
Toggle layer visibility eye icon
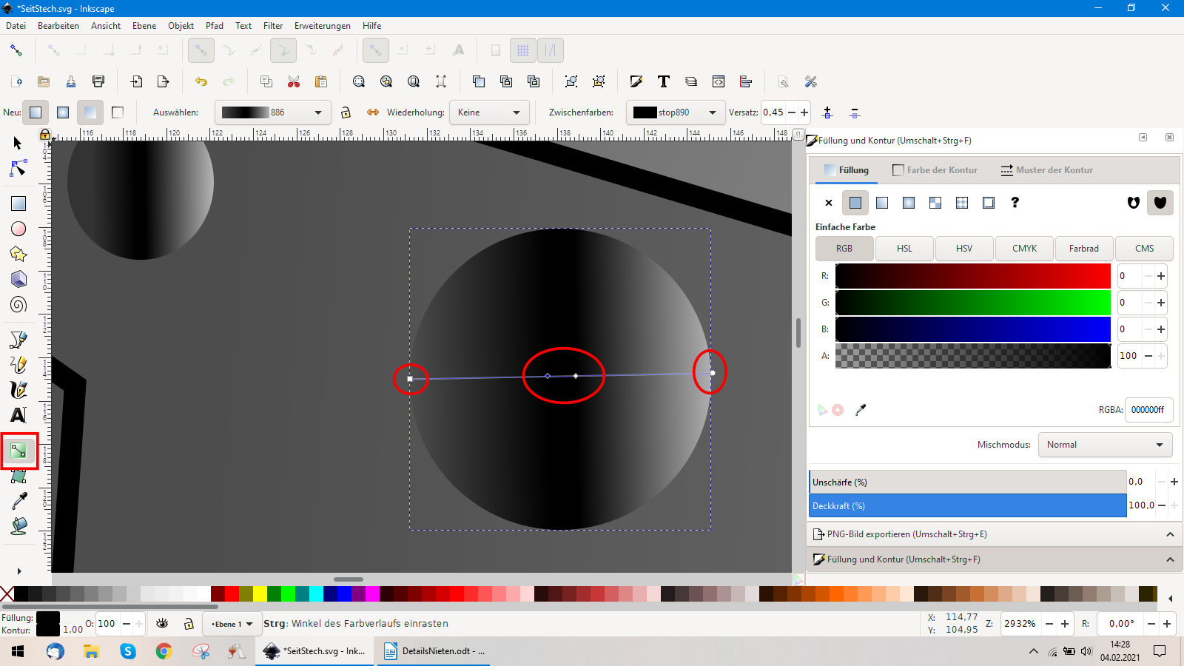coord(162,624)
